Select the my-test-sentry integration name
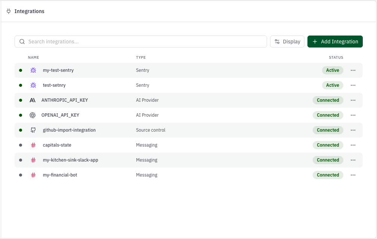377x239 pixels. tap(58, 70)
